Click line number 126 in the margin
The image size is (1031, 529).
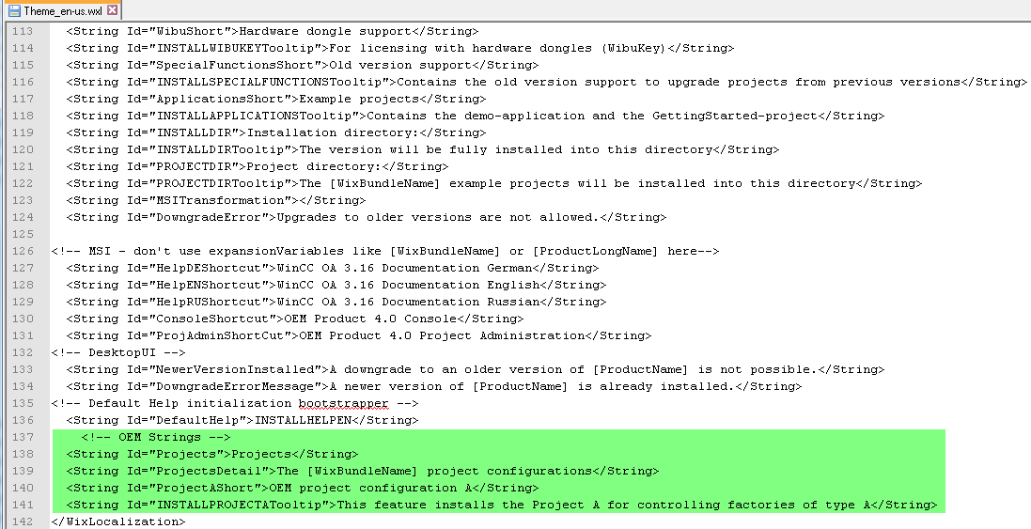coord(22,251)
